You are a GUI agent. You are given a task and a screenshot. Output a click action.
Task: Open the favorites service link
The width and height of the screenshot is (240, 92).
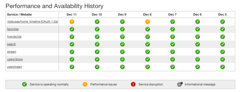click(x=13, y=29)
